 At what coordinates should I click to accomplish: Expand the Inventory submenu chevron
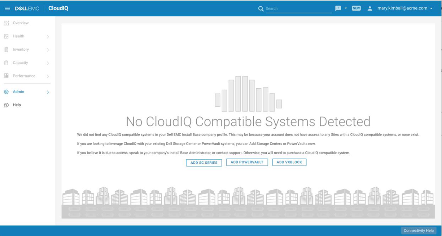click(x=48, y=50)
